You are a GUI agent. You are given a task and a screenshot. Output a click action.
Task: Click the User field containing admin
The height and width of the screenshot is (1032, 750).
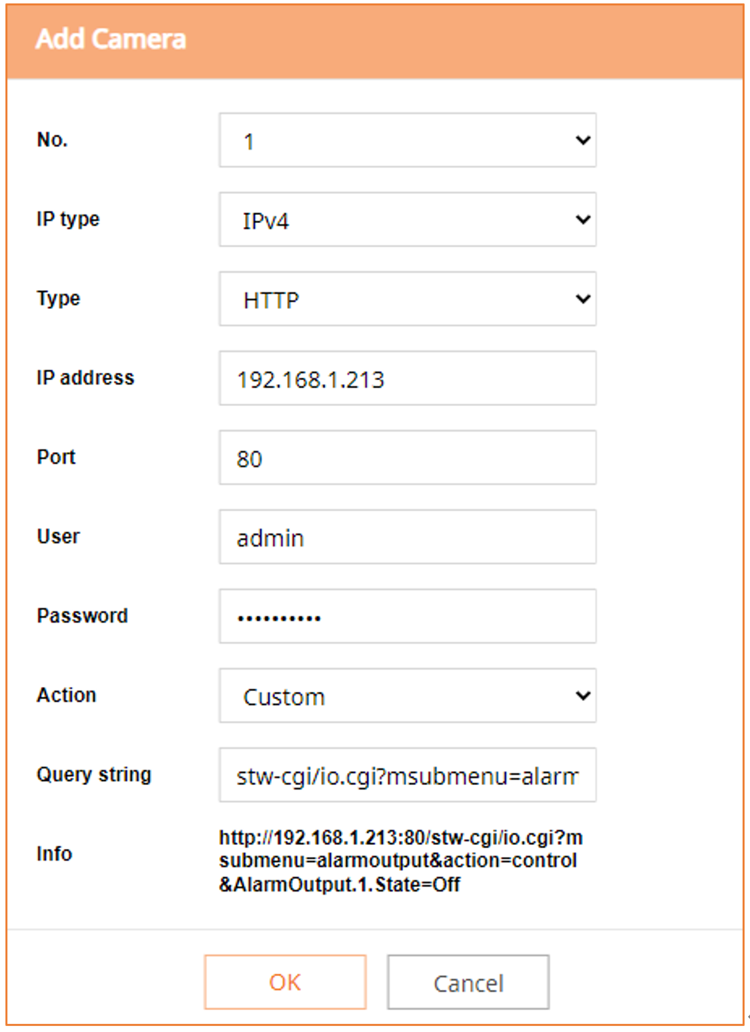click(x=407, y=537)
